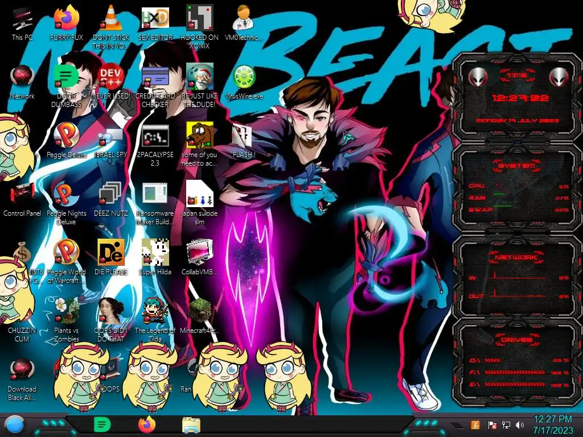Screen dimensions: 583x437
Task: Click the NETWORK widget header
Action: 517,257
